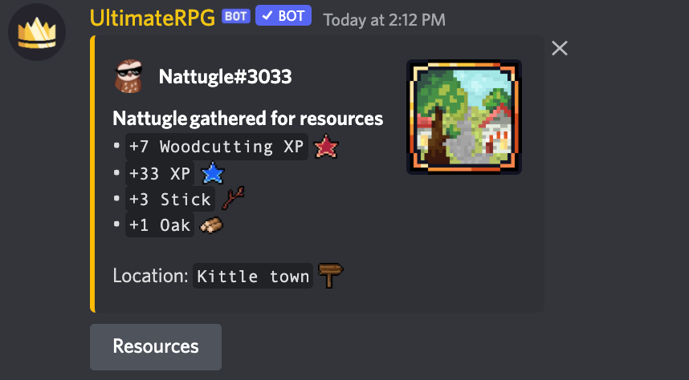Screen dimensions: 689x380
Task: Click the UltimateRPG crown avatar
Action: tap(37, 32)
